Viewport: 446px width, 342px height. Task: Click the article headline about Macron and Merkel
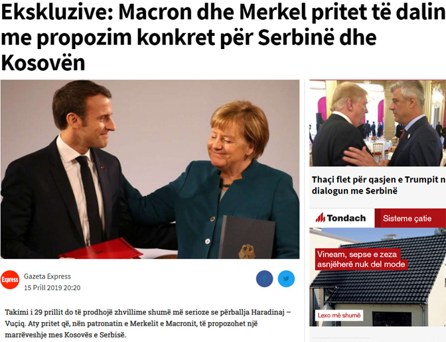223,38
